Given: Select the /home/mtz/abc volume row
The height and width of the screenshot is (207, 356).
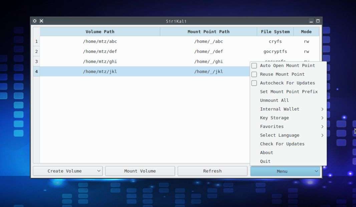Looking at the screenshot, I should point(100,42).
